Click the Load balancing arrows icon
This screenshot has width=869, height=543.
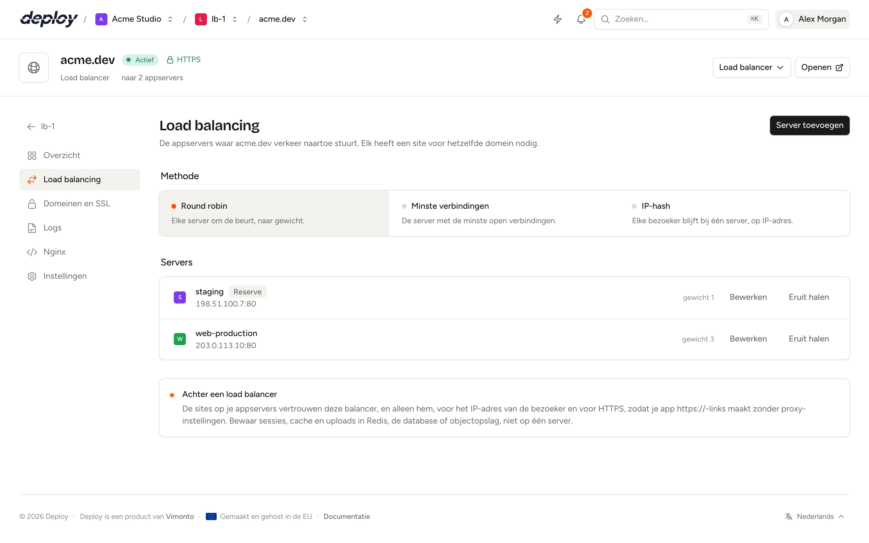(32, 179)
